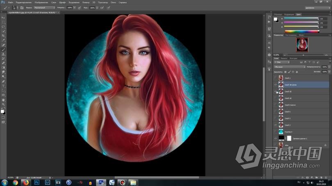Toggle visibility of Слой 3 layer
332x186 pixels.
(x=275, y=125)
